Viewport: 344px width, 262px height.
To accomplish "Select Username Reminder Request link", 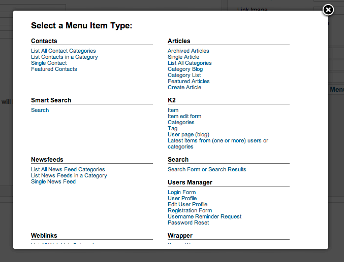I will (205, 217).
